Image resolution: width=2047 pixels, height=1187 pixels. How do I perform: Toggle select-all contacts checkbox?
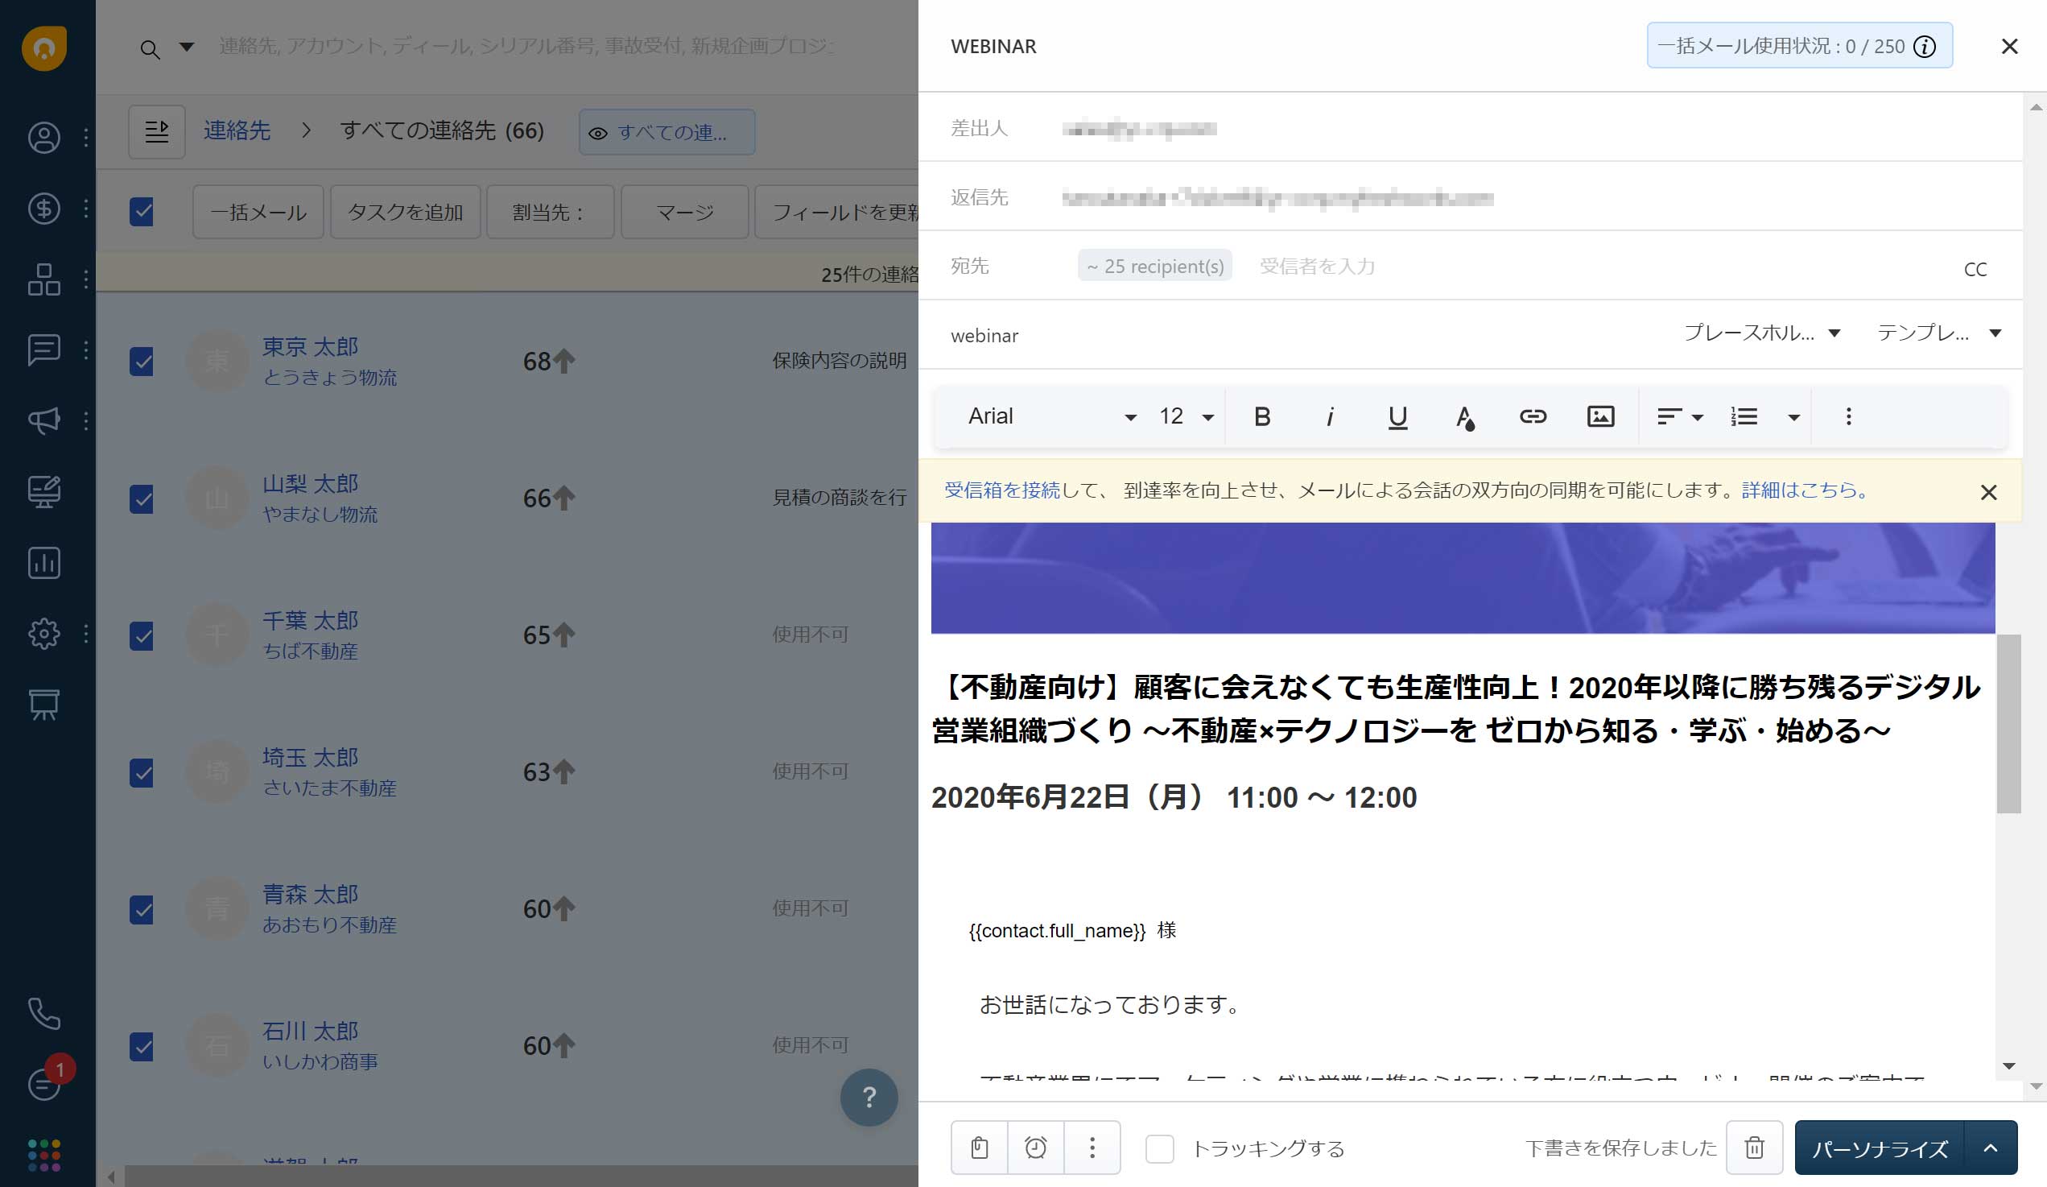pos(142,211)
